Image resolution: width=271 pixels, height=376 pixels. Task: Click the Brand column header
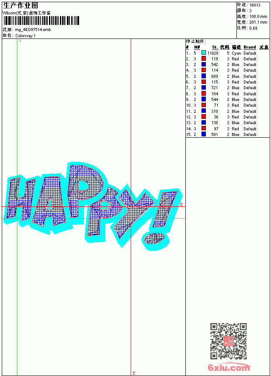pos(250,47)
